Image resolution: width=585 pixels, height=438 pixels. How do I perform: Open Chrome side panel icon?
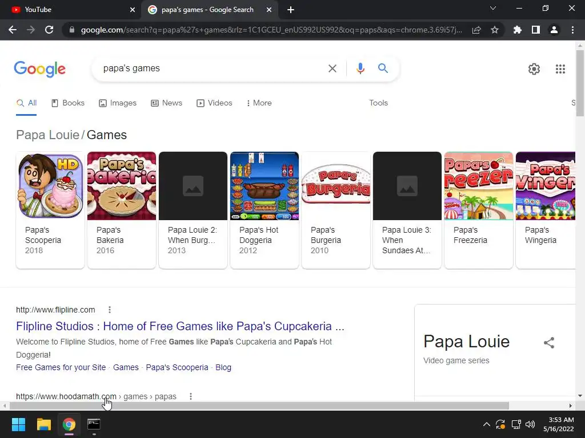536,30
